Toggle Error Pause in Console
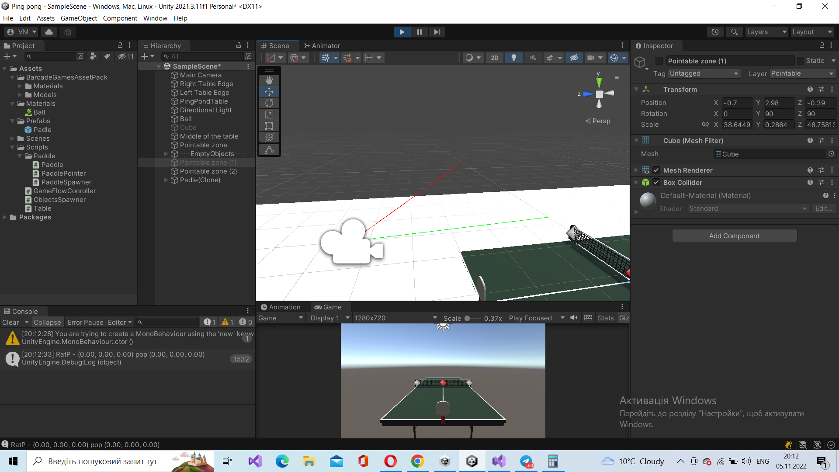 pos(85,322)
